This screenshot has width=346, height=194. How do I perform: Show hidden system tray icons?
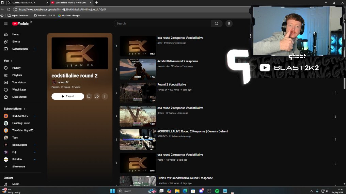[x=311, y=191]
